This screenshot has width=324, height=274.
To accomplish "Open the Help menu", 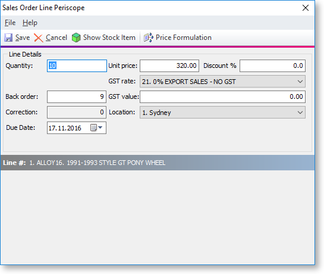I will pos(30,23).
